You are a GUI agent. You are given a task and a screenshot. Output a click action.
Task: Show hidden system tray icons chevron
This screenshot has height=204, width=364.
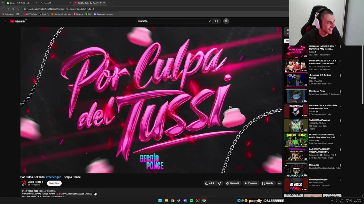[332, 201]
